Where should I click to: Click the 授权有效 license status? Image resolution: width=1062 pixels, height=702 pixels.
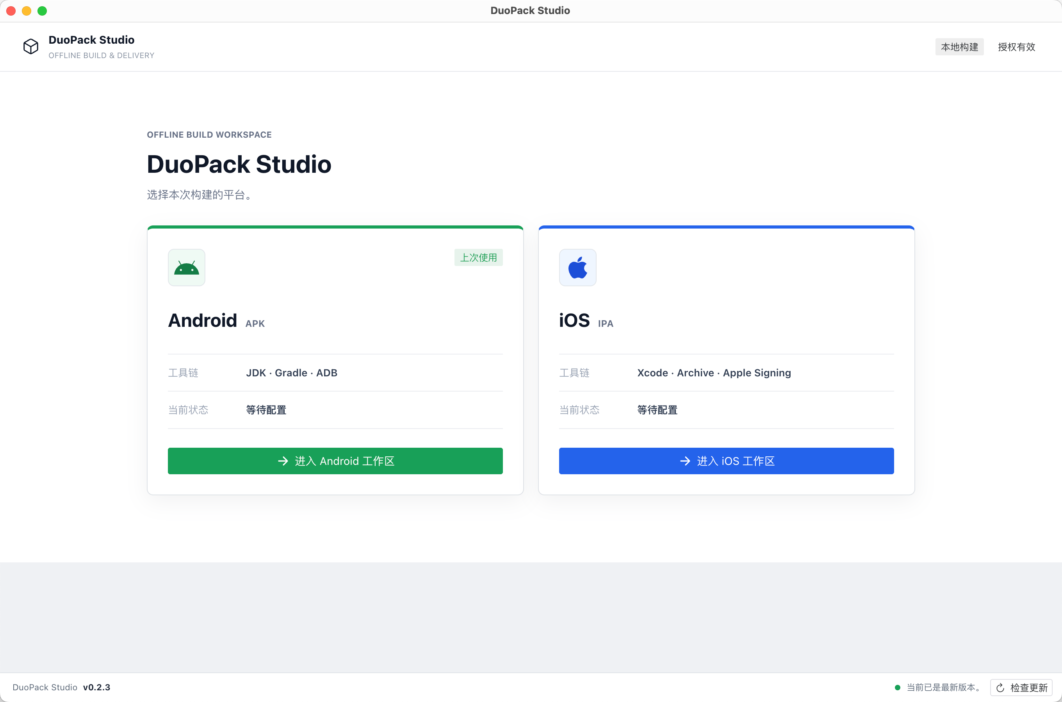tap(1016, 47)
